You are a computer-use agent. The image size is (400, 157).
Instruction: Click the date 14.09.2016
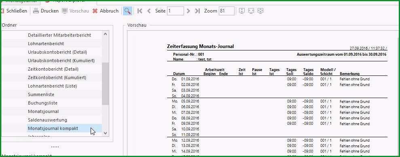point(190,151)
